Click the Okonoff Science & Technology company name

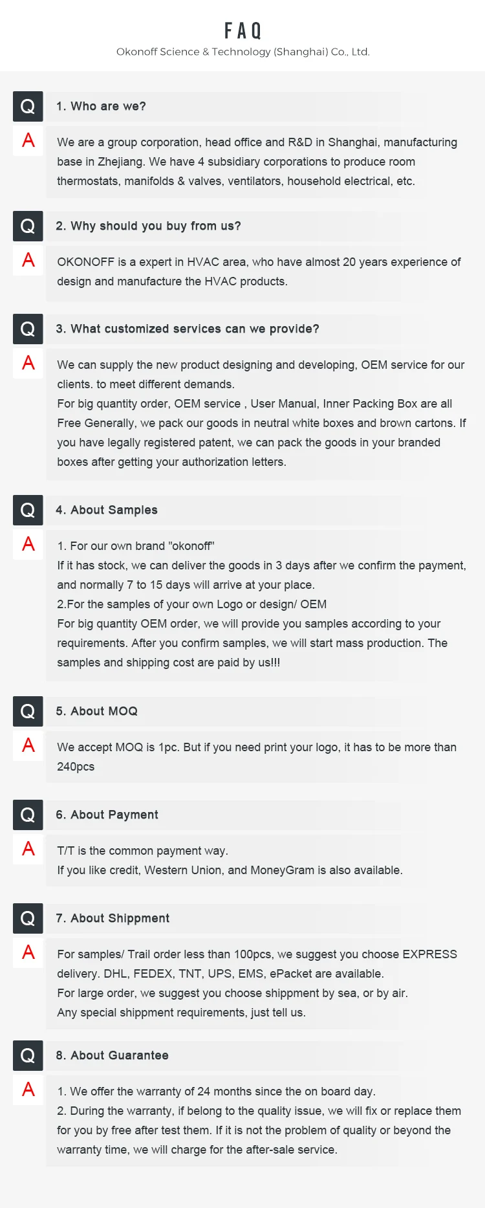[242, 52]
